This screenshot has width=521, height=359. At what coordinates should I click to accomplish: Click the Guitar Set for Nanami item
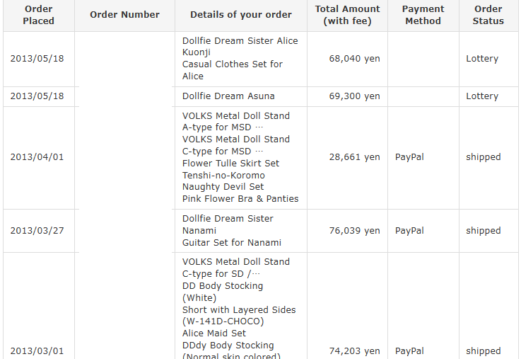[x=231, y=243]
